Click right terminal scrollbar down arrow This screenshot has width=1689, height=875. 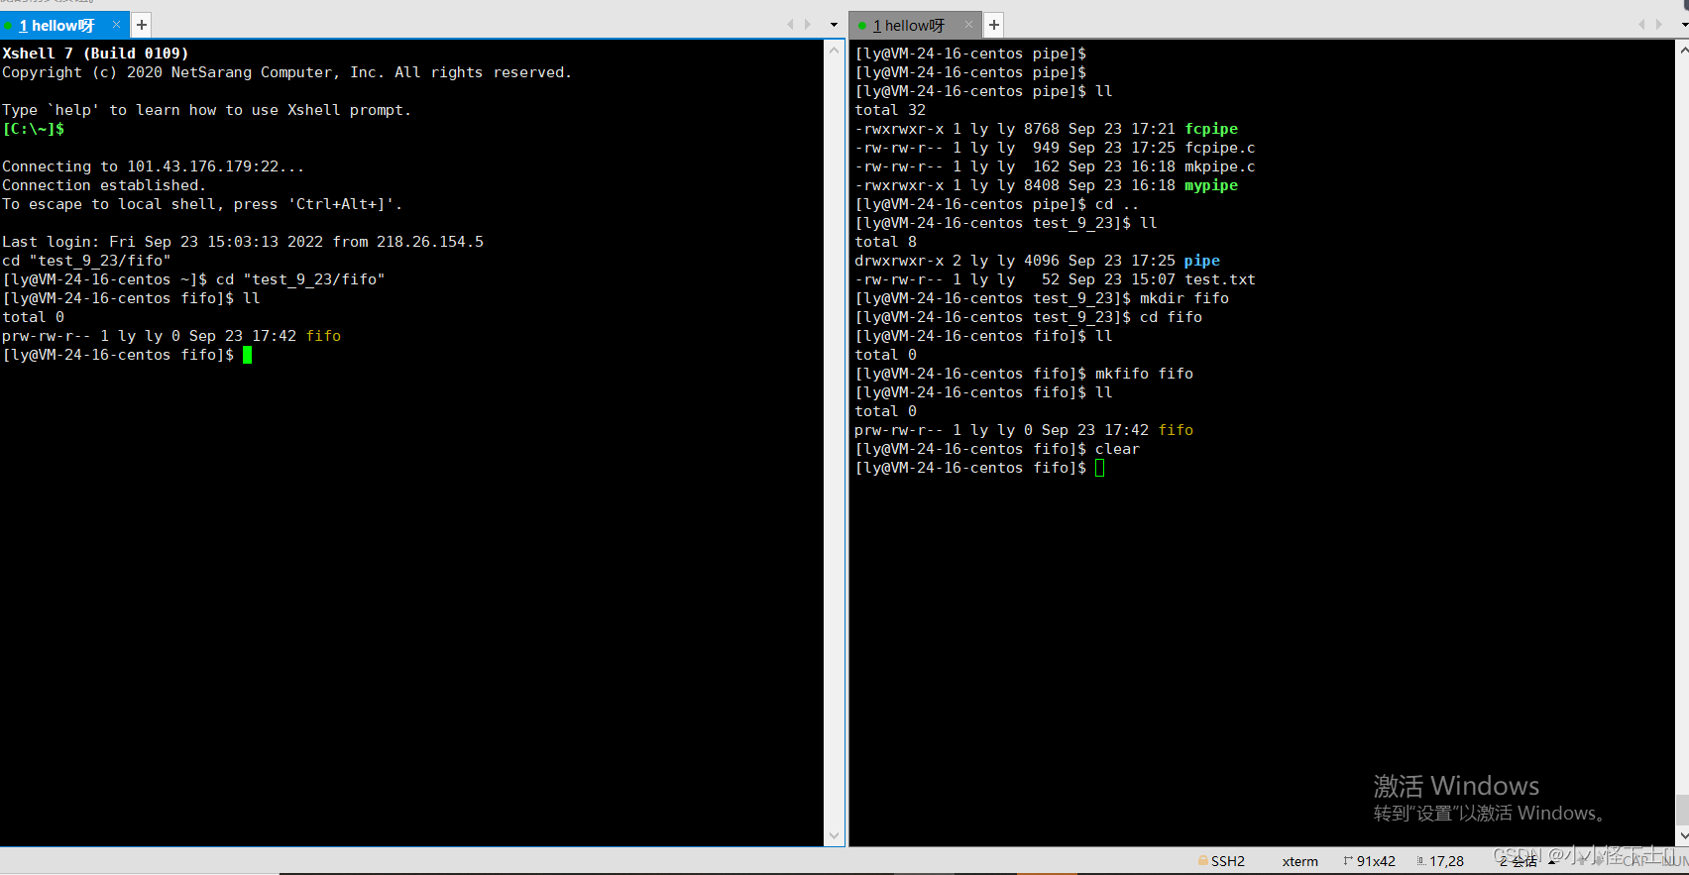tap(1682, 836)
